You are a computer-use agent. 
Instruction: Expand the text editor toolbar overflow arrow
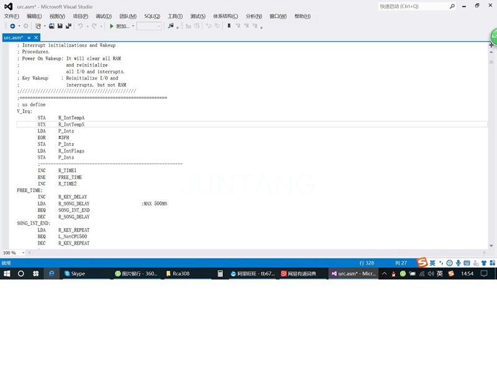[262, 27]
